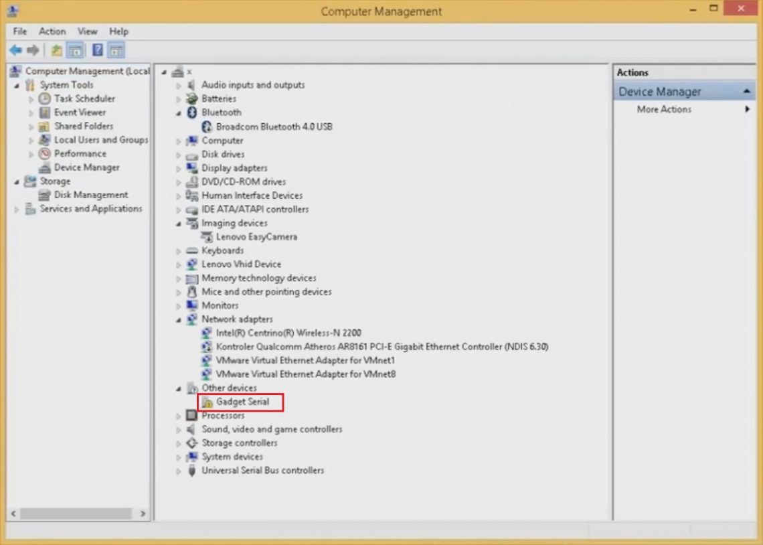763x545 pixels.
Task: Open the View menu
Action: pyautogui.click(x=87, y=31)
